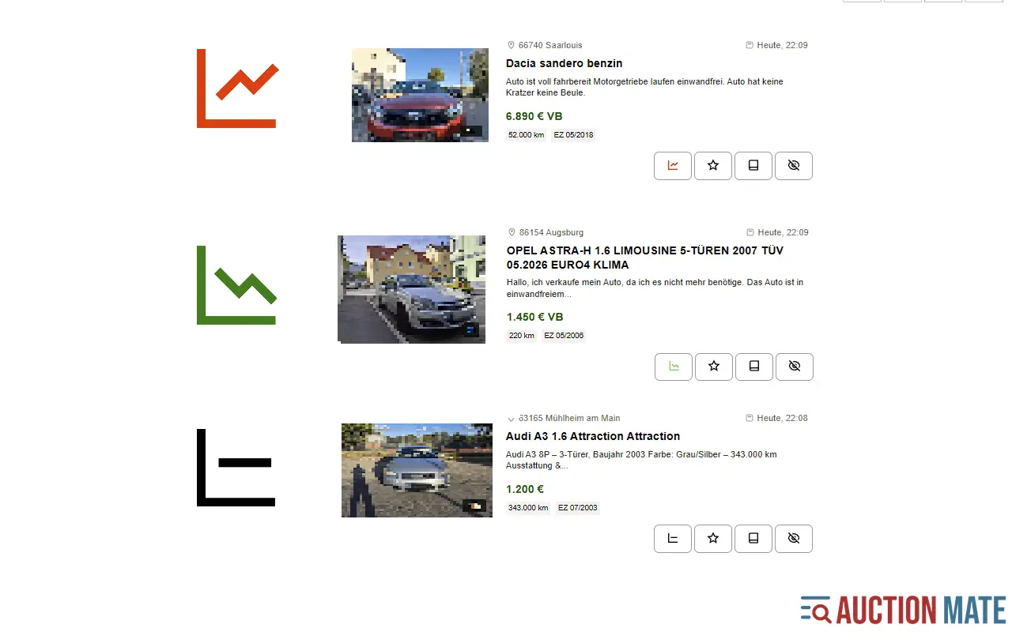
Task: Open price trend chart for Dacia Sandero
Action: point(673,166)
